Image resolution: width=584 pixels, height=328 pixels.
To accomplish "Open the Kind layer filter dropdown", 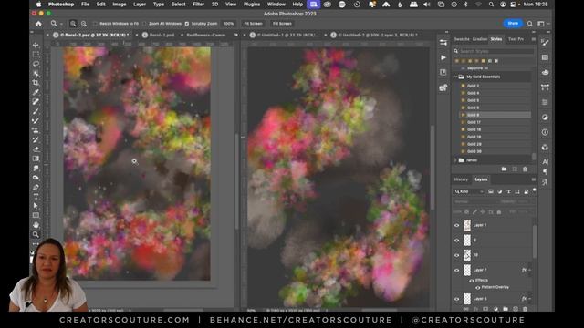I will coord(469,191).
